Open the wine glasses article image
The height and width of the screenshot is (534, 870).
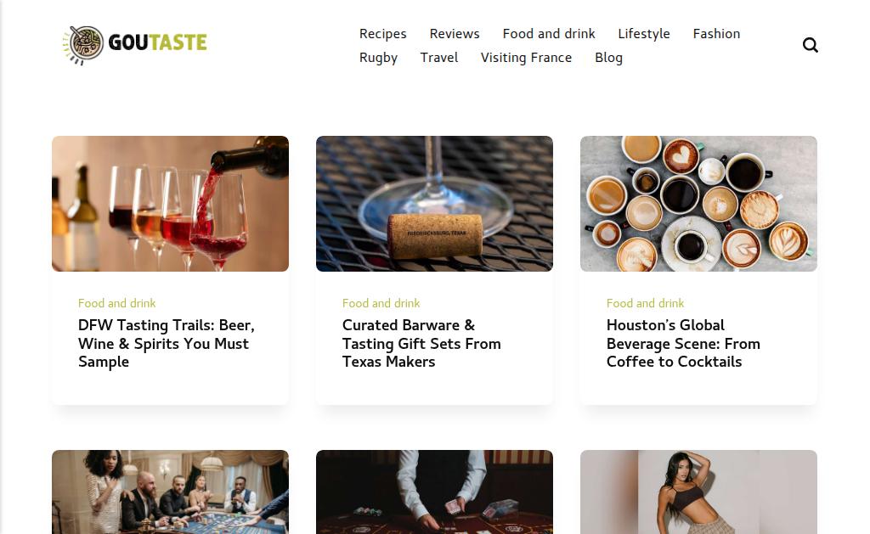point(170,204)
